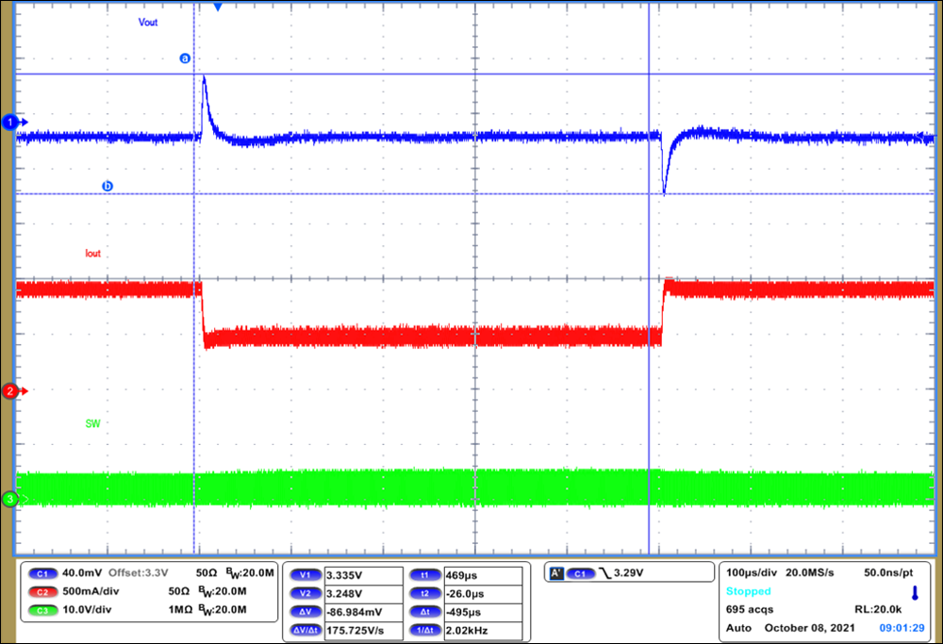Click the trigger position marker above the graticule

(220, 8)
